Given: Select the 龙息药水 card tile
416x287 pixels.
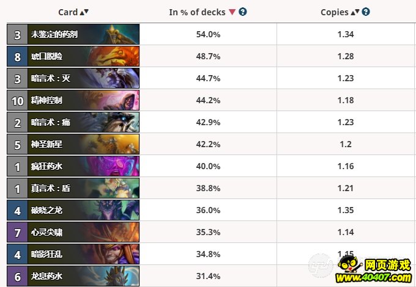Looking at the screenshot, I should [73, 276].
